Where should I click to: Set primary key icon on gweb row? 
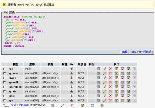tap(117, 78)
